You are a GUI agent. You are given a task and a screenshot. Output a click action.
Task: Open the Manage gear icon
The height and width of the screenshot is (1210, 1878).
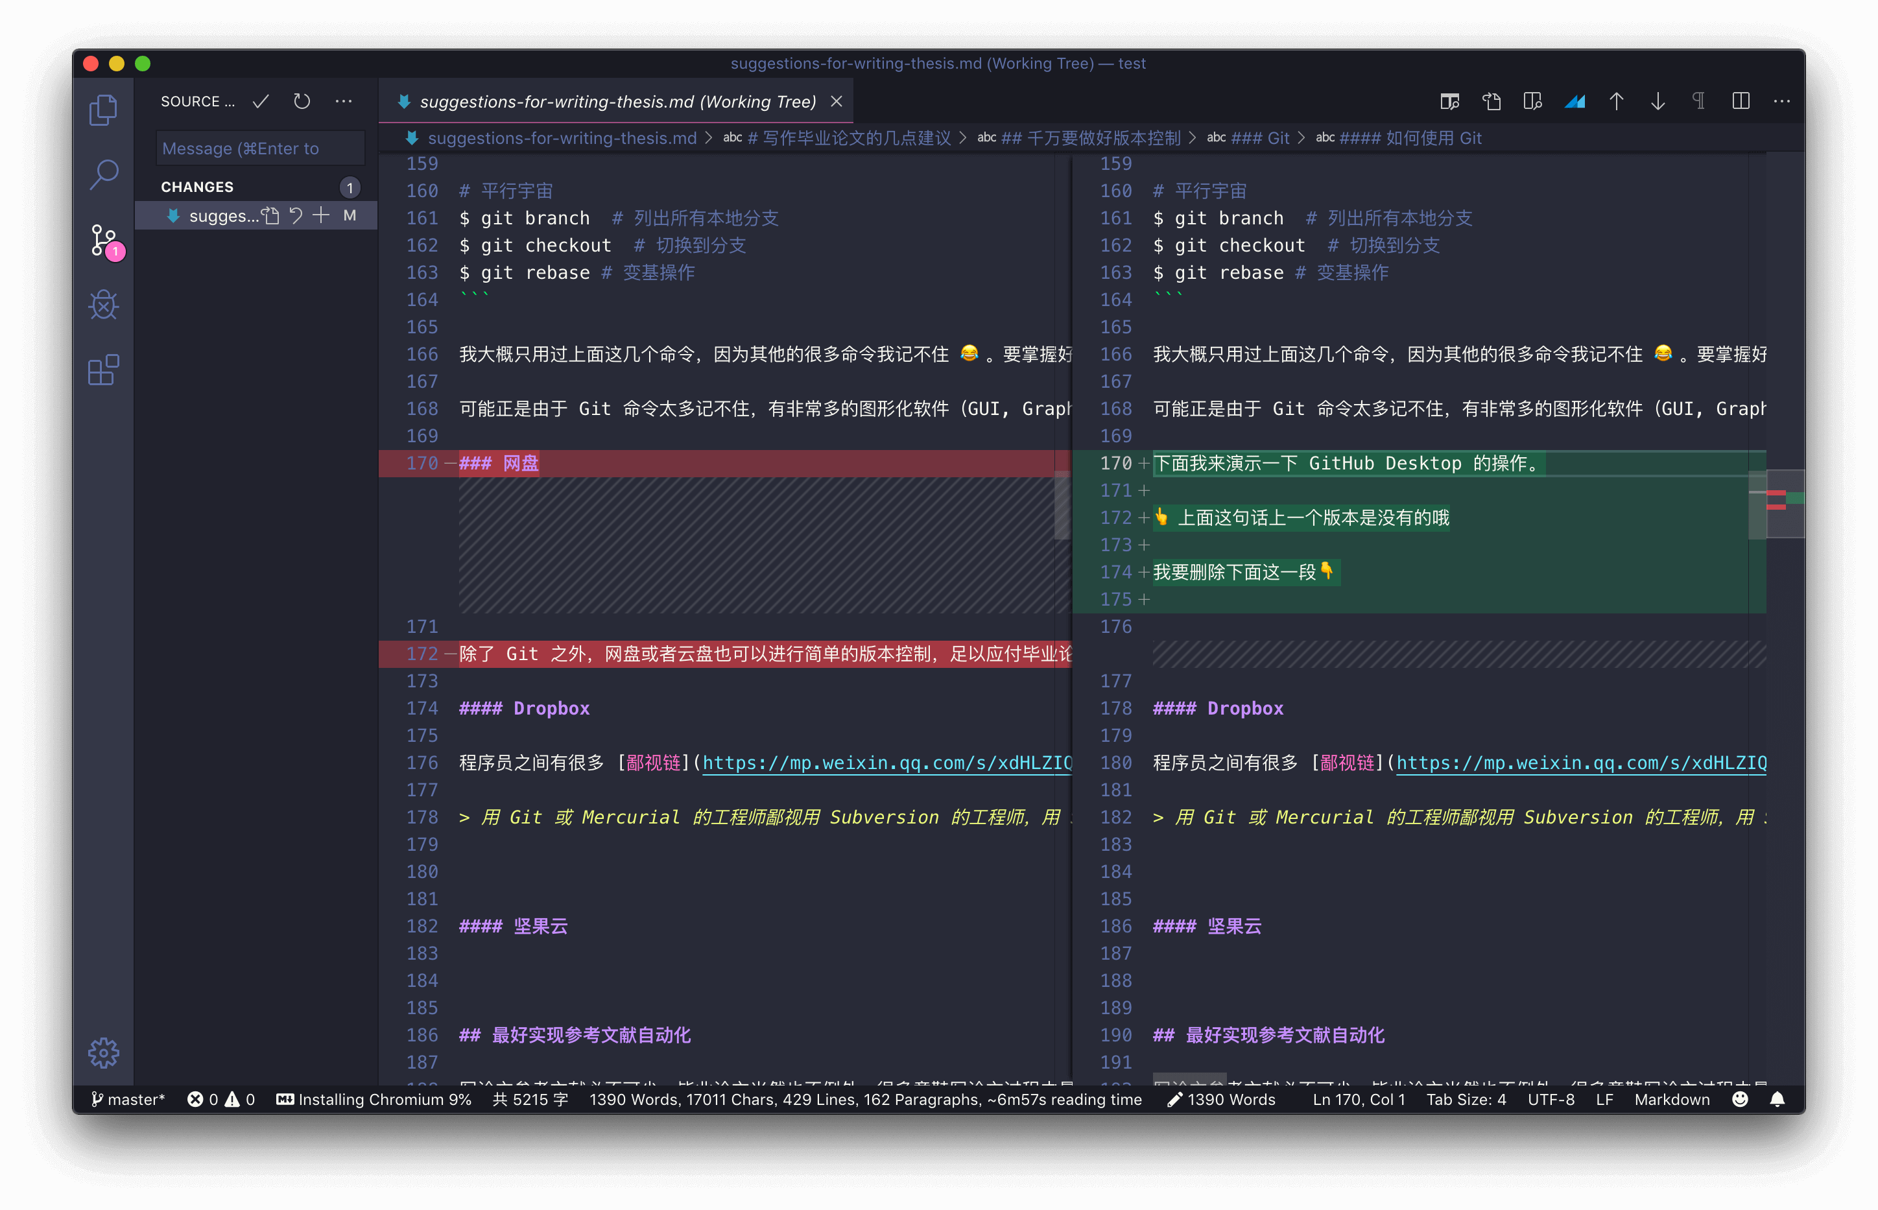pyautogui.click(x=103, y=1053)
